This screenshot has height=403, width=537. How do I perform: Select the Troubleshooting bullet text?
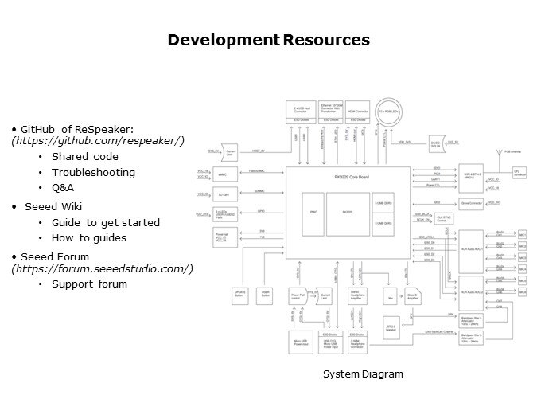93,172
